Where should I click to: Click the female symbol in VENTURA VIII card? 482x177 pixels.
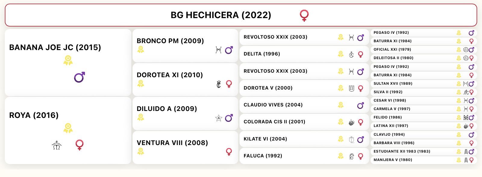point(229,152)
